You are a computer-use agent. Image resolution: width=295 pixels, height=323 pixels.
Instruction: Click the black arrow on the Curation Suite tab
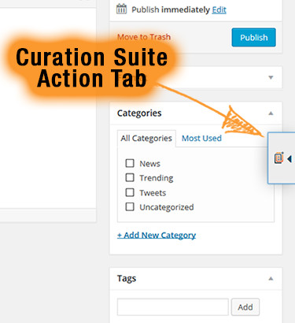point(289,158)
